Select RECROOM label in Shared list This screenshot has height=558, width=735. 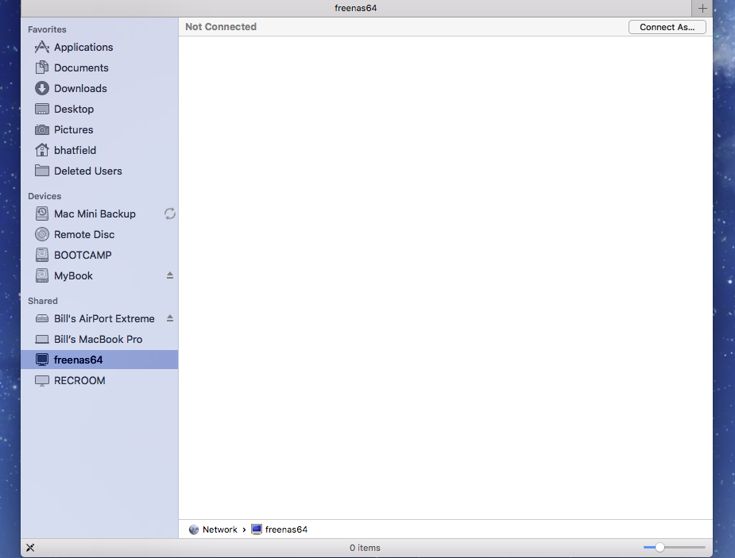click(79, 380)
